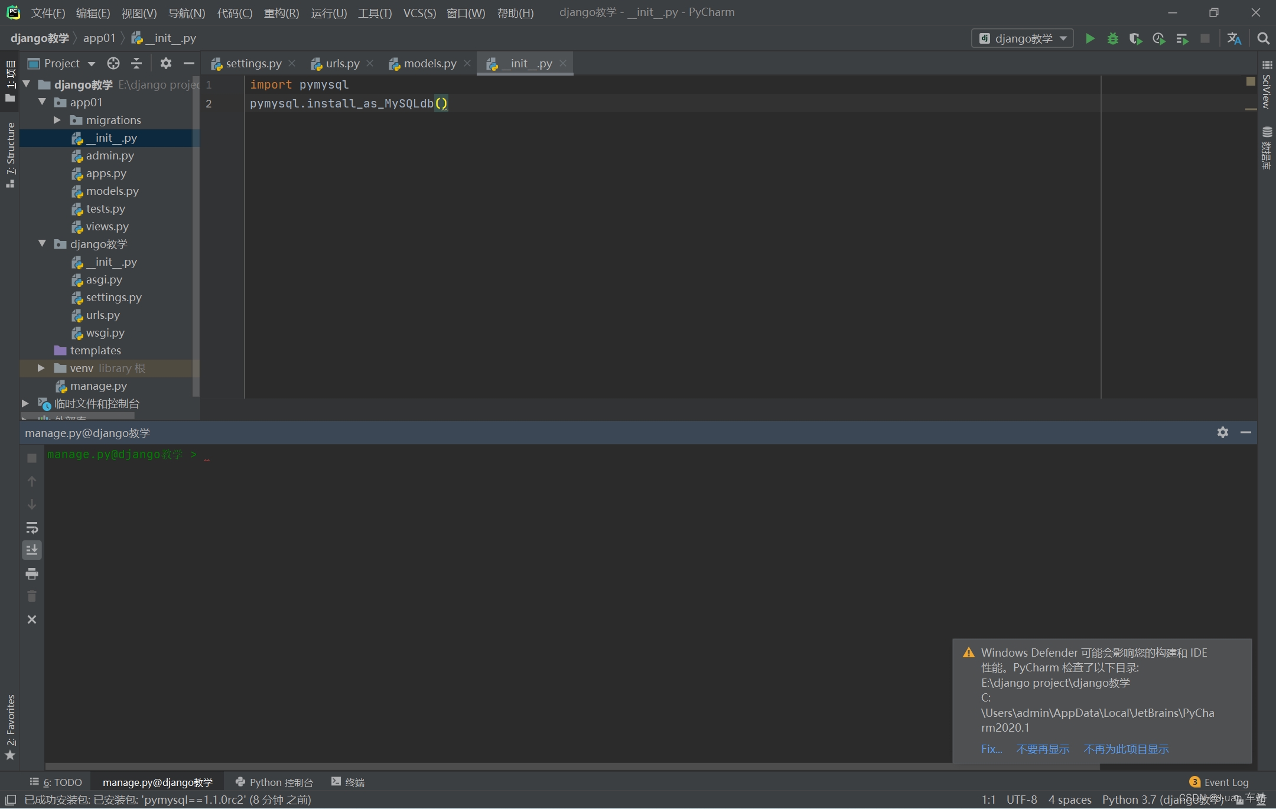This screenshot has width=1276, height=809.
Task: Click the locate file crosshair icon
Action: pos(113,63)
